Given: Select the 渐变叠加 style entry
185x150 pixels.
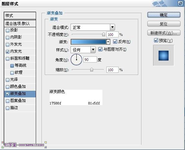Looking at the screenshot, I should tap(20, 94).
